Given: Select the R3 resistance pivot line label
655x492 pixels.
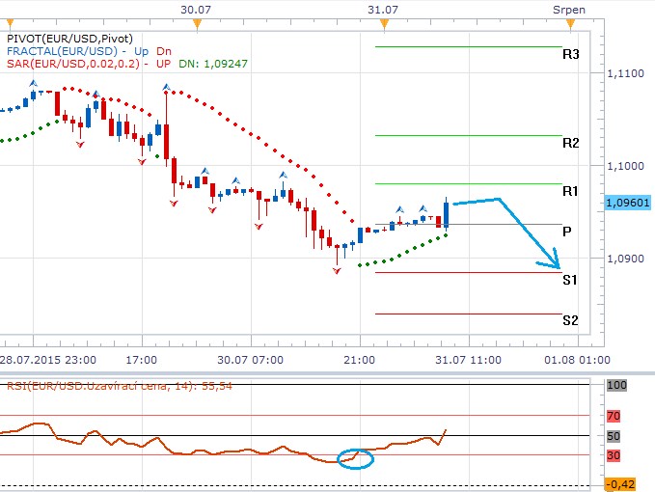Looking at the screenshot, I should click(x=570, y=55).
